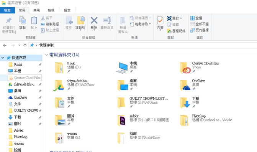Click 貼上捷徑 shortcut button
The image size is (257, 152).
tap(50, 30)
